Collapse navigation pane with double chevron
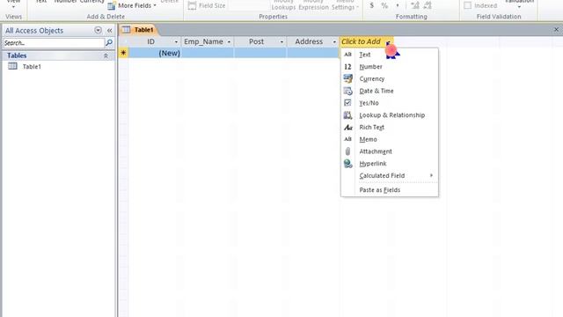The width and height of the screenshot is (563, 317). coord(109,31)
